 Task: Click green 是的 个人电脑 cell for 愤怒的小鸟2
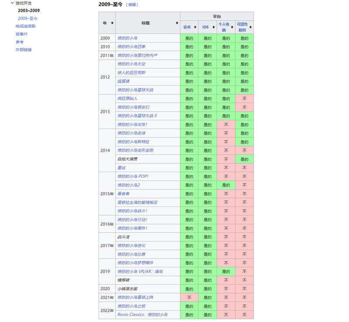pyautogui.click(x=226, y=185)
